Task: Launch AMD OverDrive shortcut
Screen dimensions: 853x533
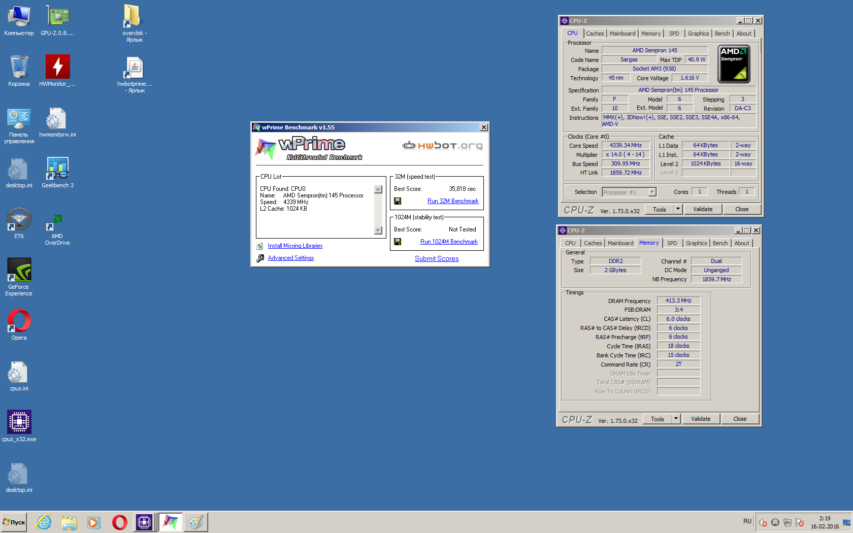Action: 57,229
